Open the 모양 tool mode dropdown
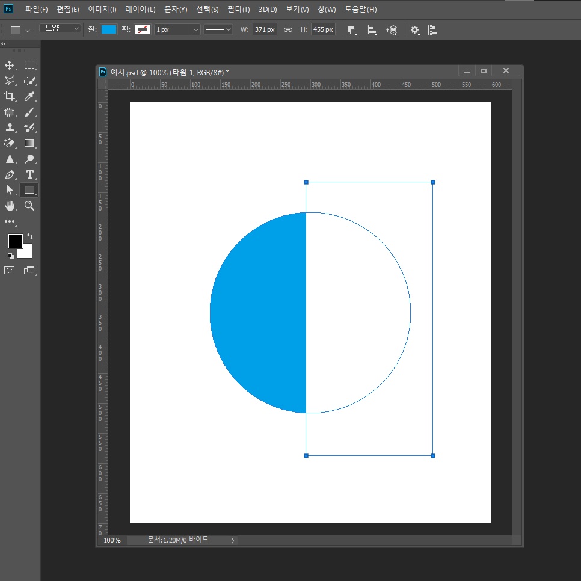581x581 pixels. pos(60,28)
